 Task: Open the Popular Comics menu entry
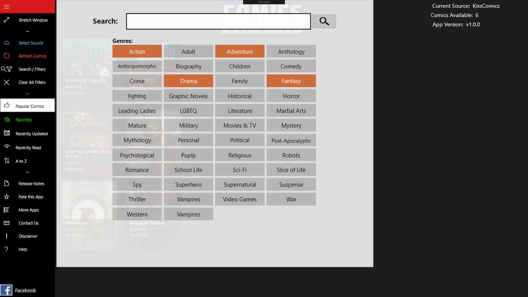27,105
